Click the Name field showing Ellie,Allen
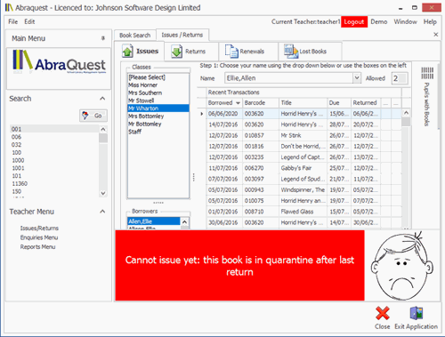 coord(288,78)
